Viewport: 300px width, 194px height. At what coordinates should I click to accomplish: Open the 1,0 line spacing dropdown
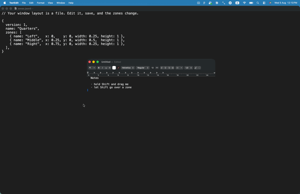coord(189,68)
